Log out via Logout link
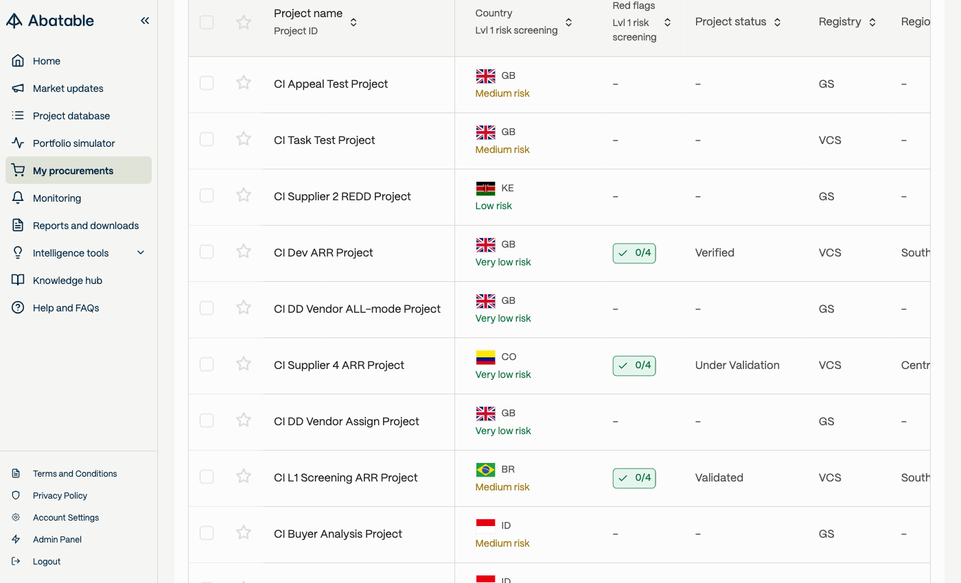 coord(47,562)
